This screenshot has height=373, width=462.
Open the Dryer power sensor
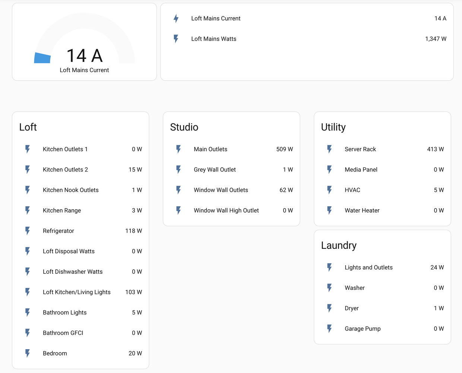click(352, 308)
